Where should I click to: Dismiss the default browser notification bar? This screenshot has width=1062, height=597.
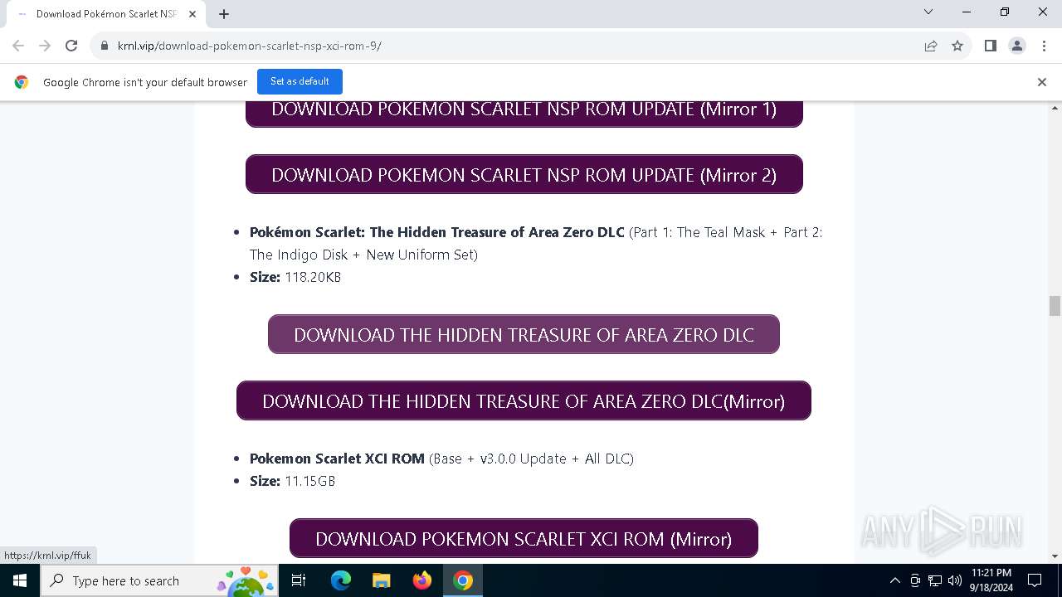pyautogui.click(x=1042, y=81)
